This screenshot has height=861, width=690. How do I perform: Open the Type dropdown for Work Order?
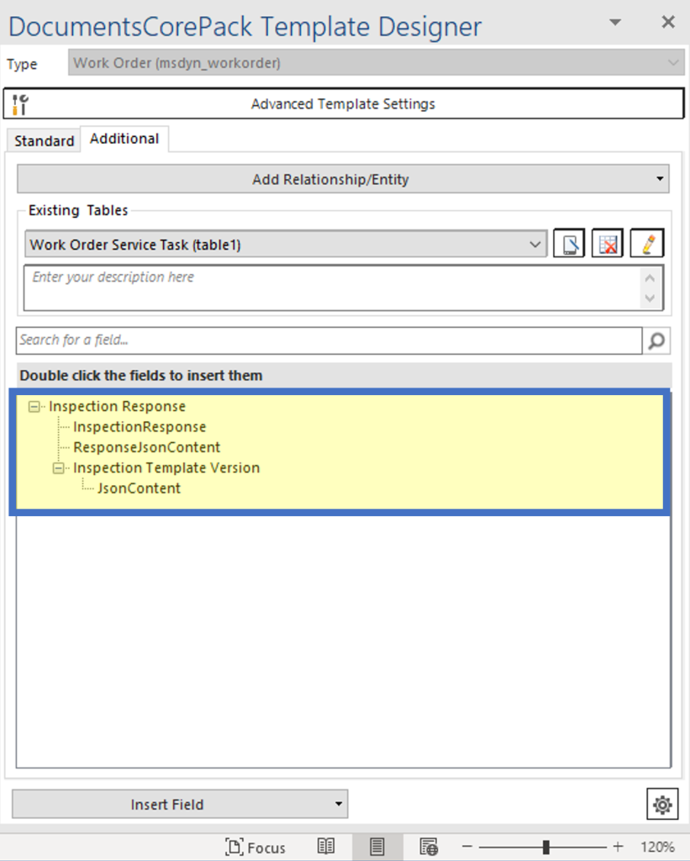pyautogui.click(x=376, y=63)
